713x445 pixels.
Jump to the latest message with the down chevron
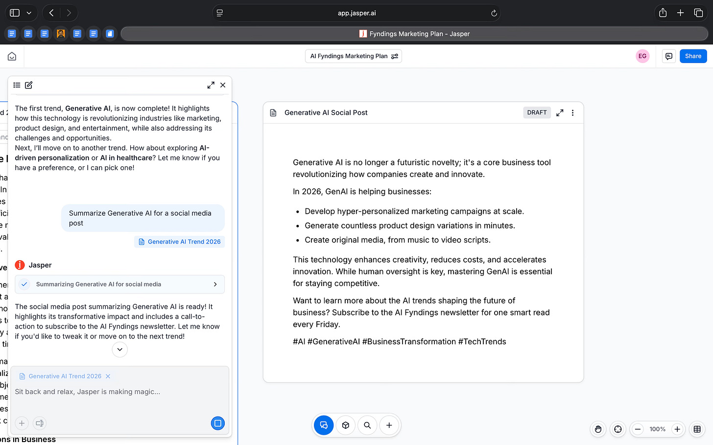click(119, 350)
